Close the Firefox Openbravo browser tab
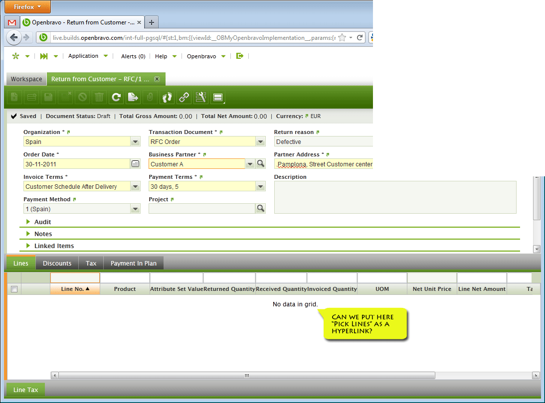 (139, 22)
